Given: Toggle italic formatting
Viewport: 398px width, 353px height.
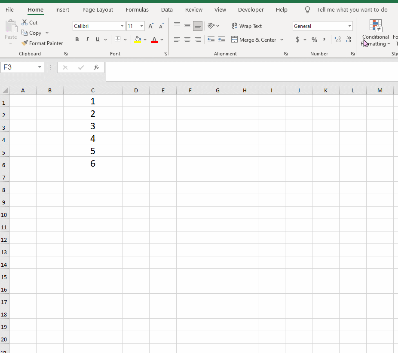Looking at the screenshot, I should coord(87,40).
